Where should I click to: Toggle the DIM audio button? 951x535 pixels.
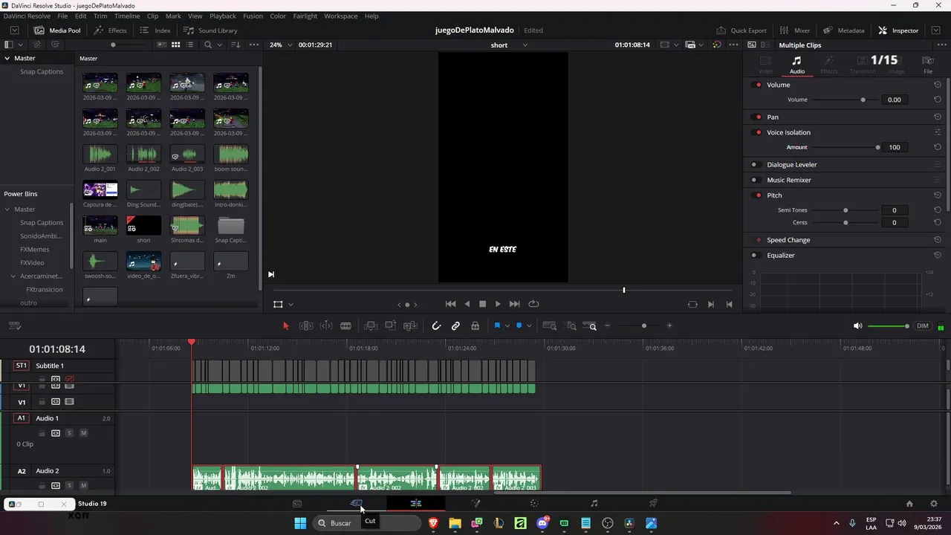tap(923, 325)
